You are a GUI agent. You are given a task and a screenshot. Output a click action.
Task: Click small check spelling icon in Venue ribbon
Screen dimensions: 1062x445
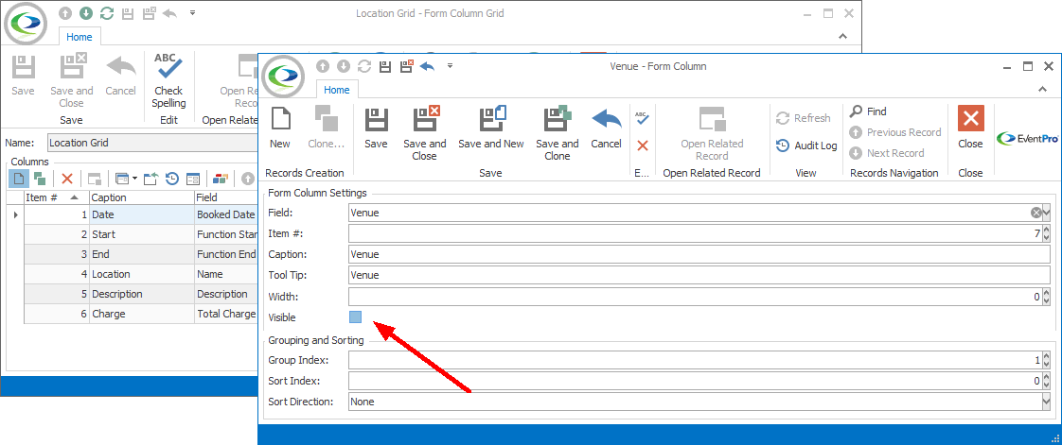(x=643, y=118)
